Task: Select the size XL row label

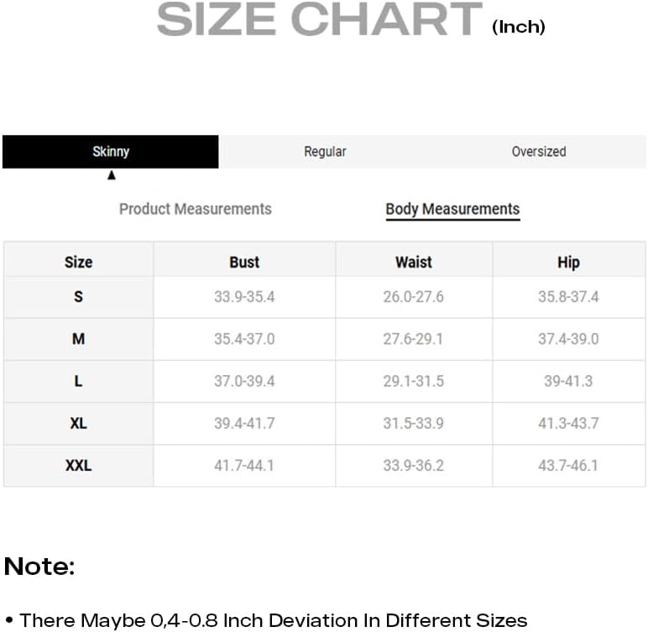Action: coord(78,423)
